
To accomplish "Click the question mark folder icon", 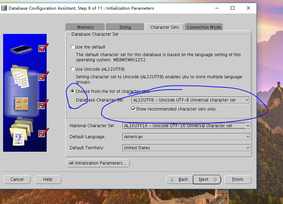I will click(21, 131).
